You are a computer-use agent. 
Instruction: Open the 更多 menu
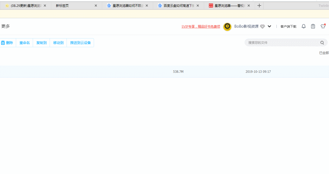(x=6, y=26)
